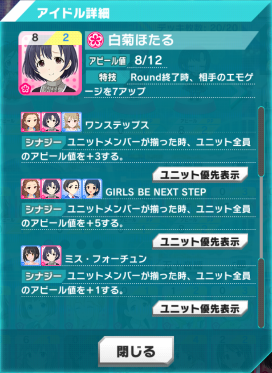
Task: Select curly brown-haired member icon in ワンステップス
Action: pyautogui.click(x=31, y=122)
